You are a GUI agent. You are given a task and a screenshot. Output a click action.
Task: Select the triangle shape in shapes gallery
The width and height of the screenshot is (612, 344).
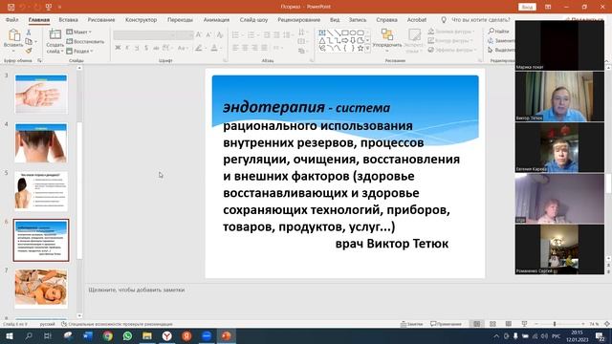pos(322,40)
